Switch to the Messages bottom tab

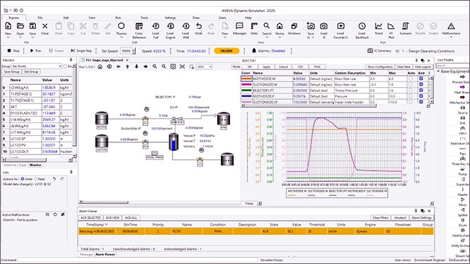click(x=86, y=254)
